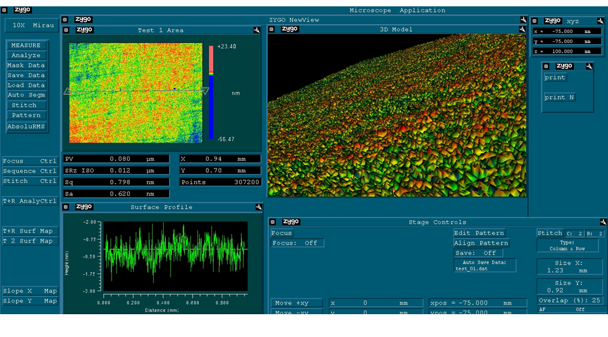Click Move +xy button
Viewport: 608px width, 337px height.
296,303
